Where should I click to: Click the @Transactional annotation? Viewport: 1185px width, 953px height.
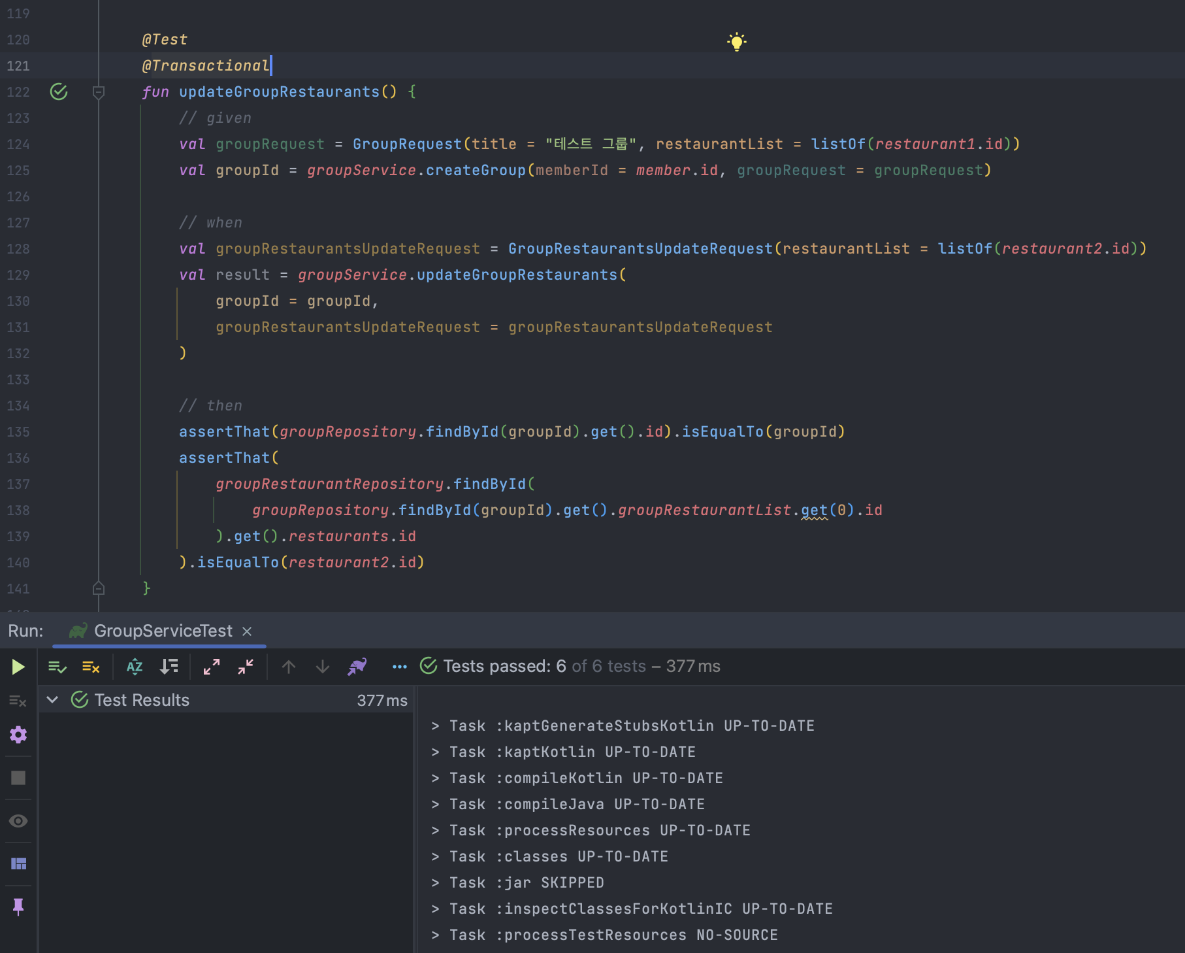[206, 65]
